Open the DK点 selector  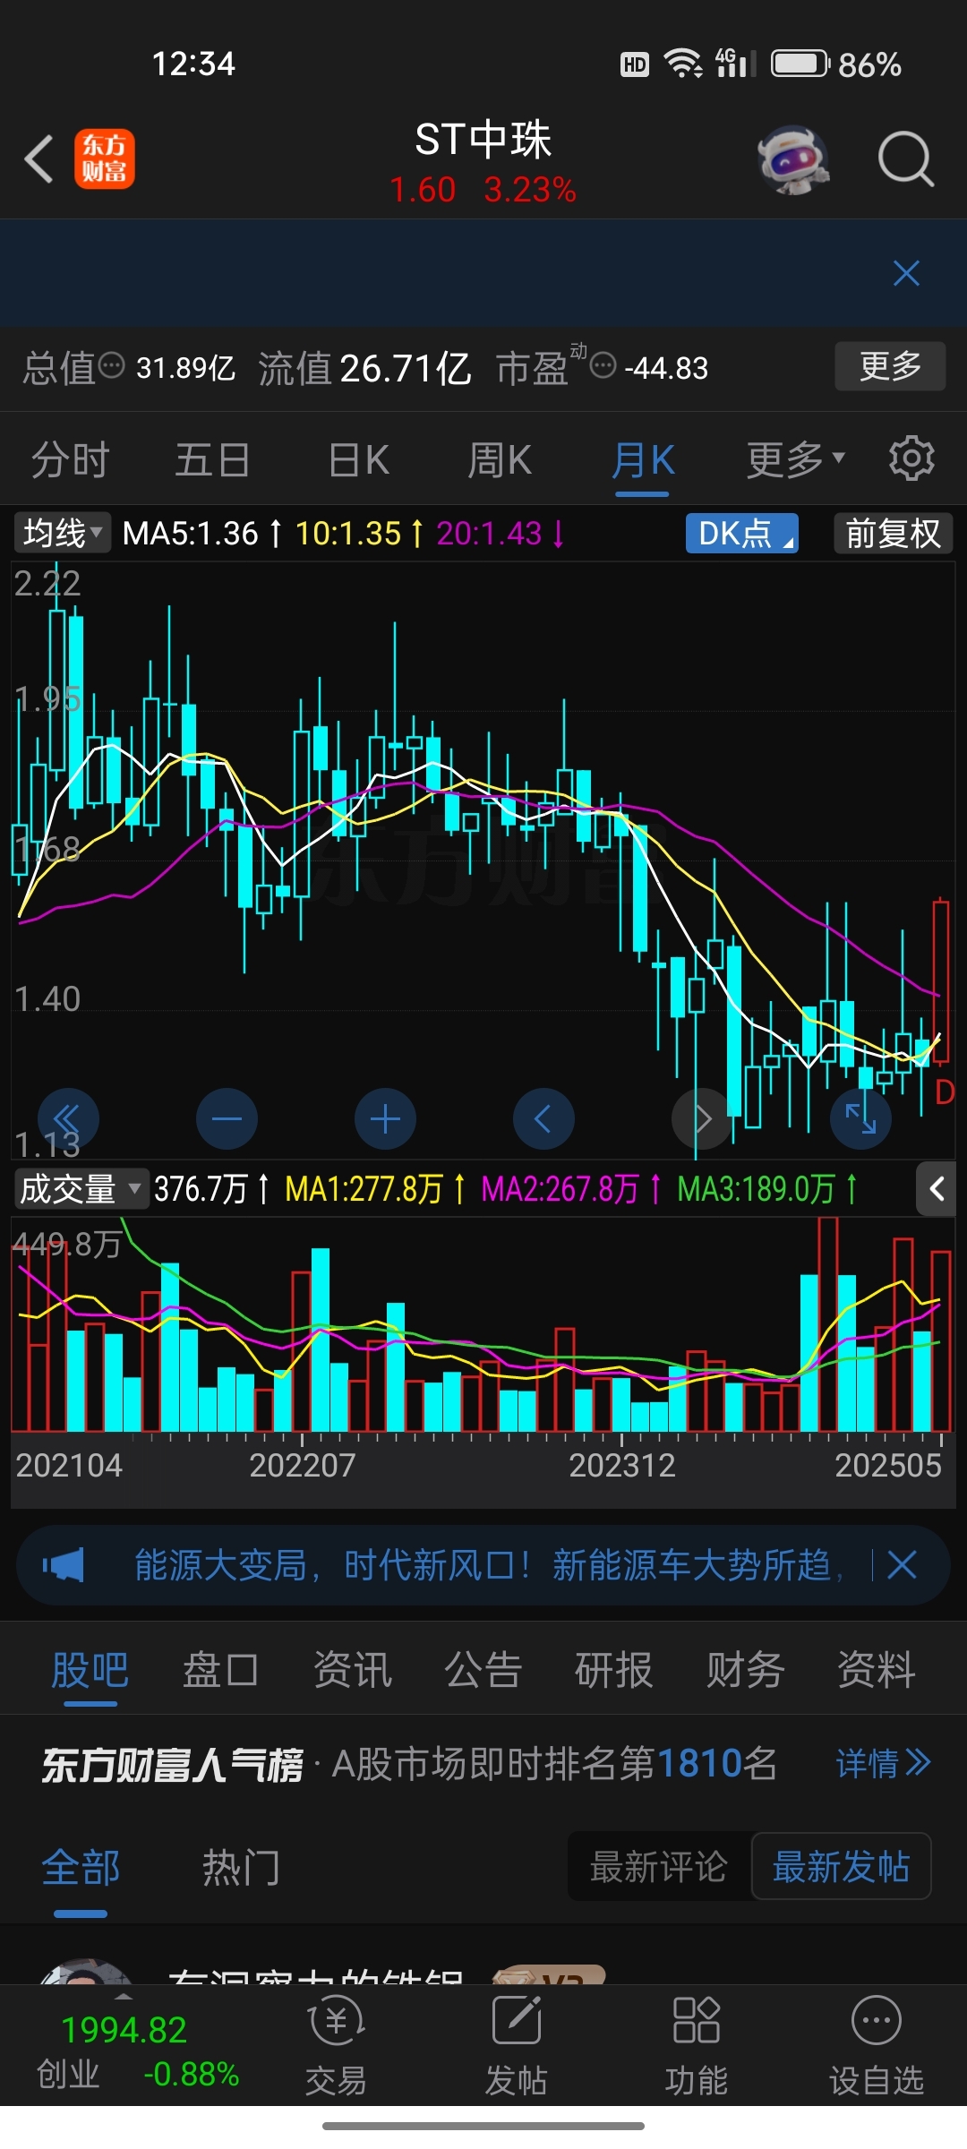tap(742, 534)
